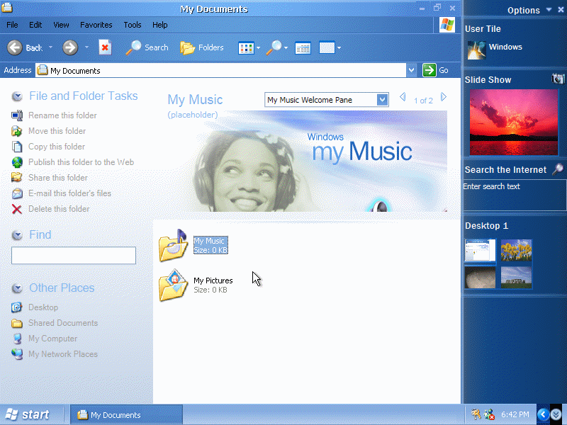567x425 pixels.
Task: Open the File menu
Action: coord(12,25)
